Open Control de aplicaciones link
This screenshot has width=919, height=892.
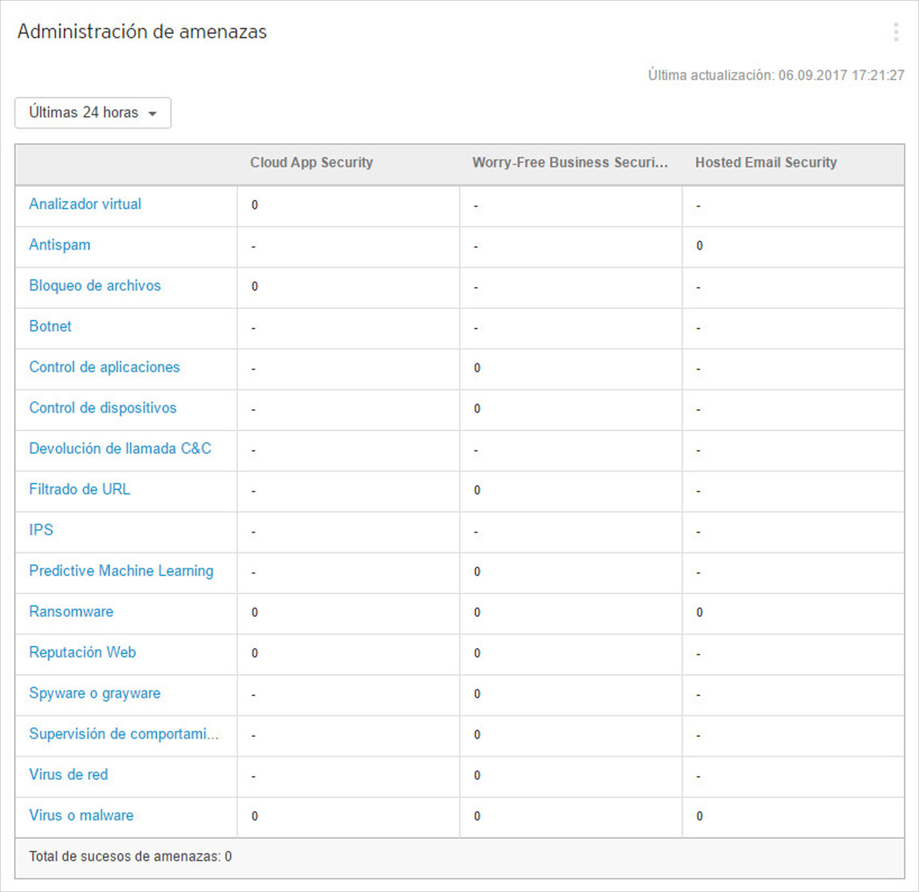point(104,367)
